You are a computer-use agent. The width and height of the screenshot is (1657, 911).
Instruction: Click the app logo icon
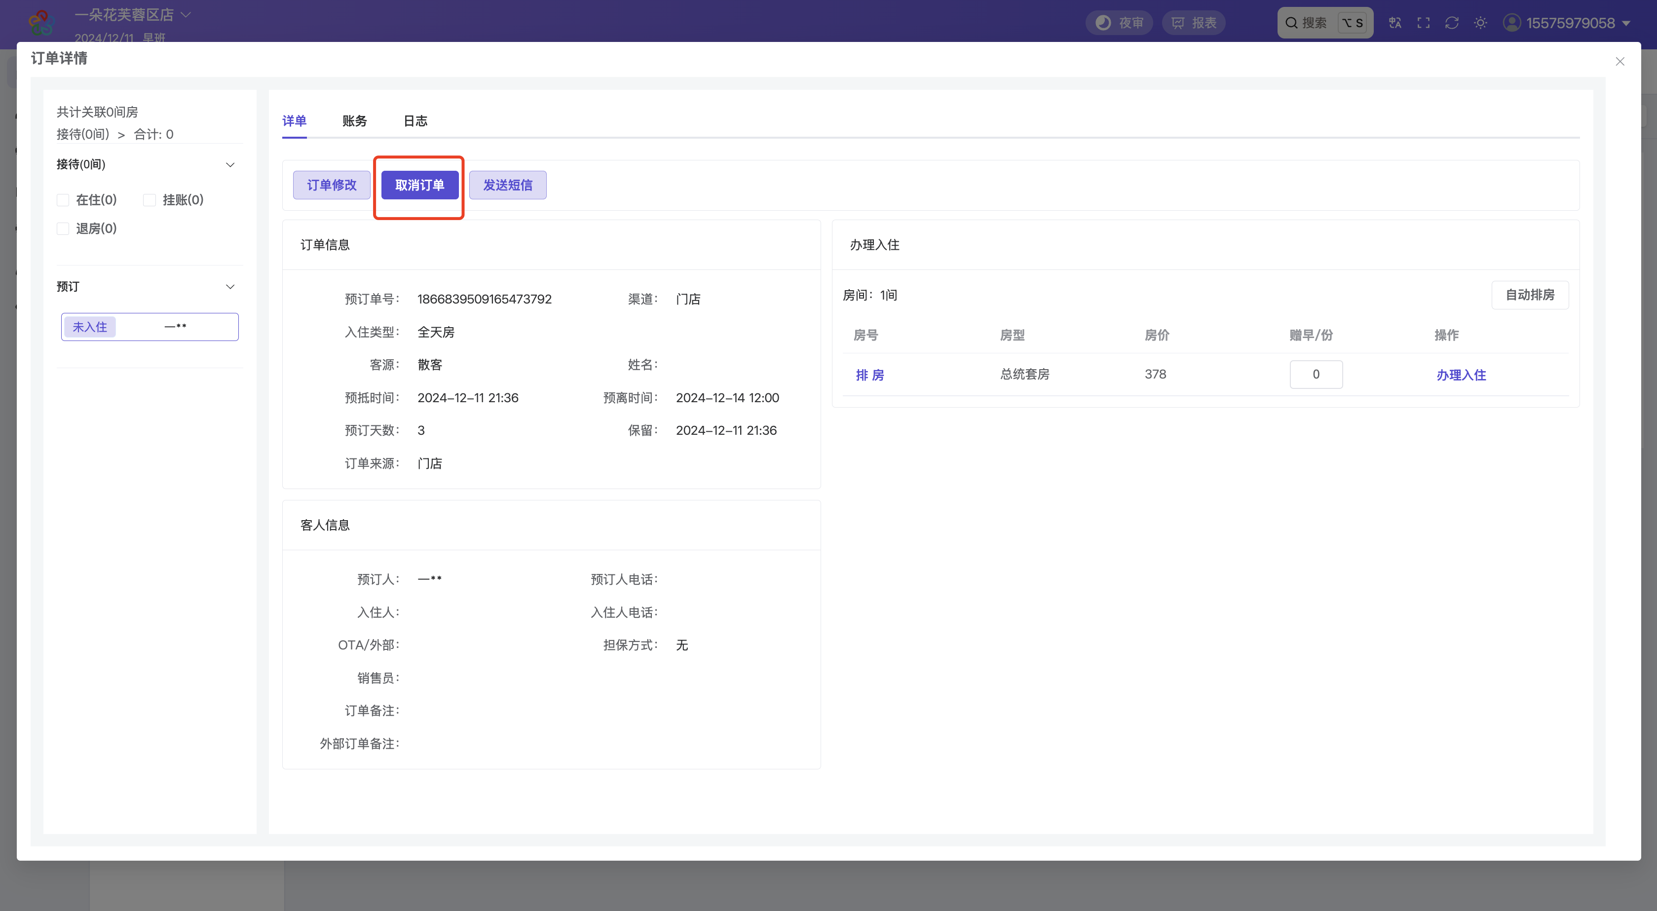coord(41,23)
